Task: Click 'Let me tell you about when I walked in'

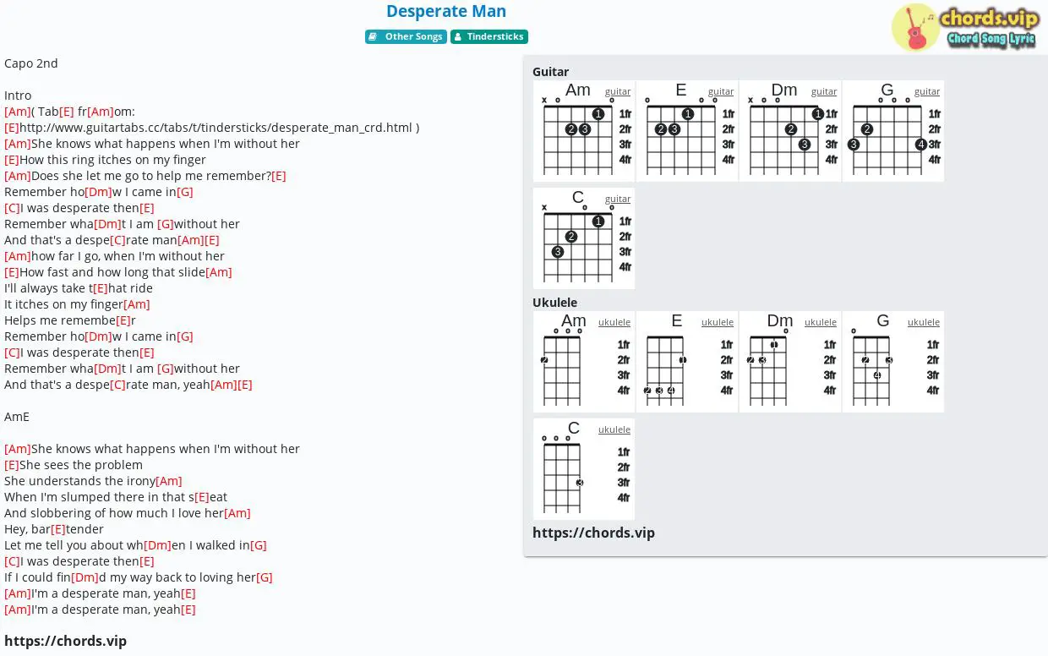Action: point(135,545)
